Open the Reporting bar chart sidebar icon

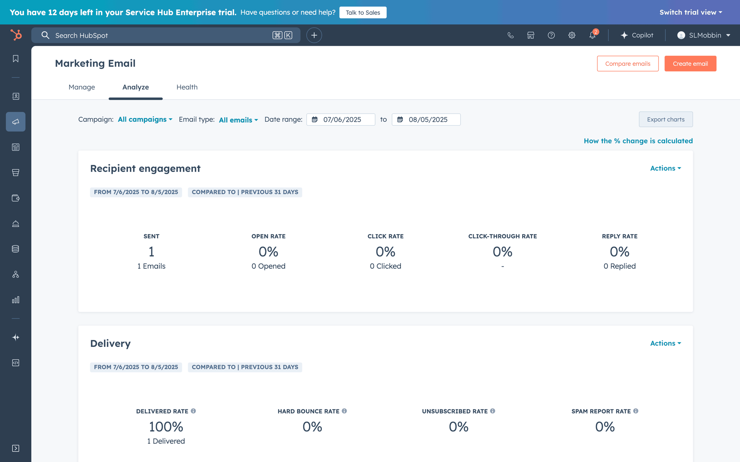pyautogui.click(x=15, y=300)
